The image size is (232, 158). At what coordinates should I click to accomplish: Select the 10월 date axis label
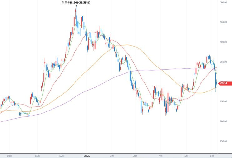pyautogui.click(x=10, y=156)
